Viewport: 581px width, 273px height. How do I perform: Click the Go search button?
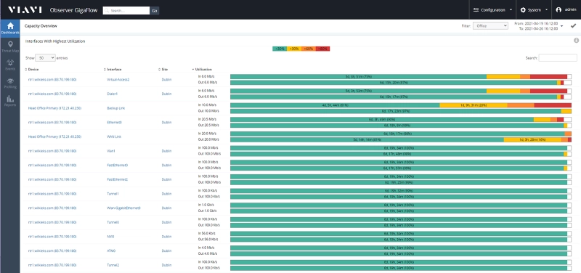[155, 11]
